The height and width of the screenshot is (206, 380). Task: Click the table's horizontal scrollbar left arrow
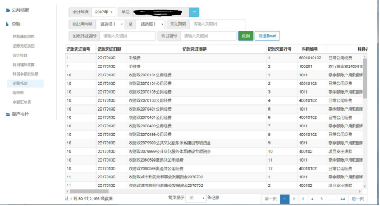tap(67, 191)
